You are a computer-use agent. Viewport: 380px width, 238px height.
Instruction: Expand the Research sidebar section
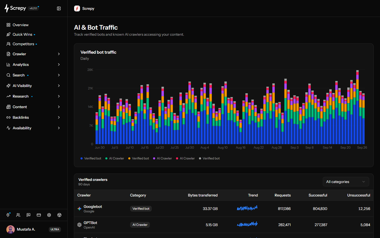pyautogui.click(x=33, y=96)
